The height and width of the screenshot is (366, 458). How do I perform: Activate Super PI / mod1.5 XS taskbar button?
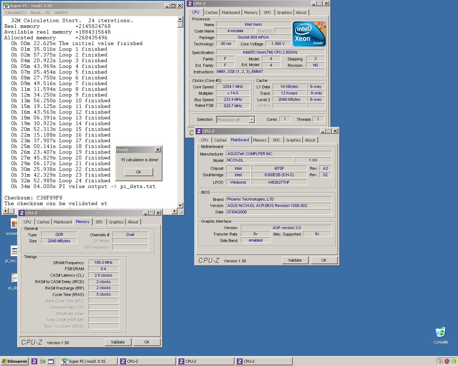[88, 361]
